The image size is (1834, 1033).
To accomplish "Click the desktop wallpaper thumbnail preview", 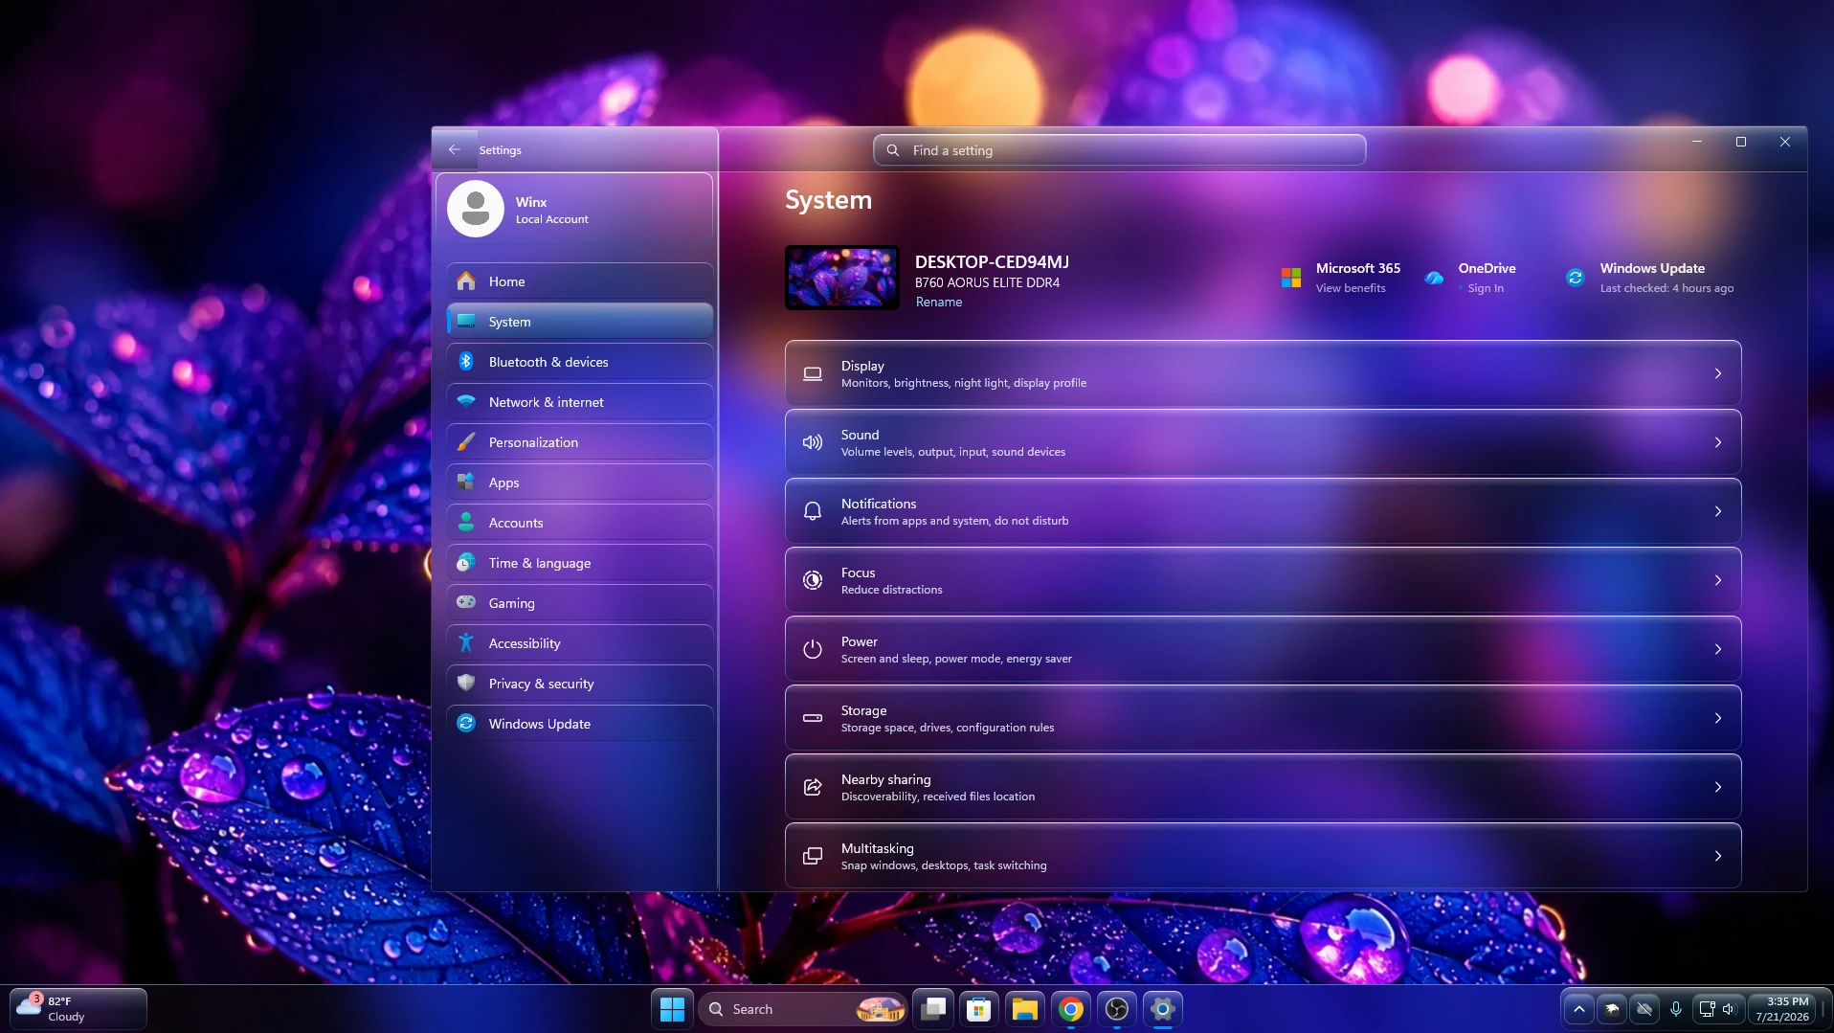I will (842, 278).
